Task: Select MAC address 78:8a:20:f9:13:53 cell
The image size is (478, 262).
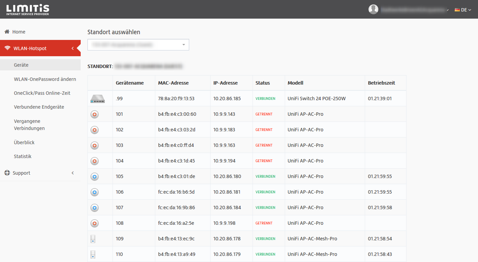Action: coord(176,99)
